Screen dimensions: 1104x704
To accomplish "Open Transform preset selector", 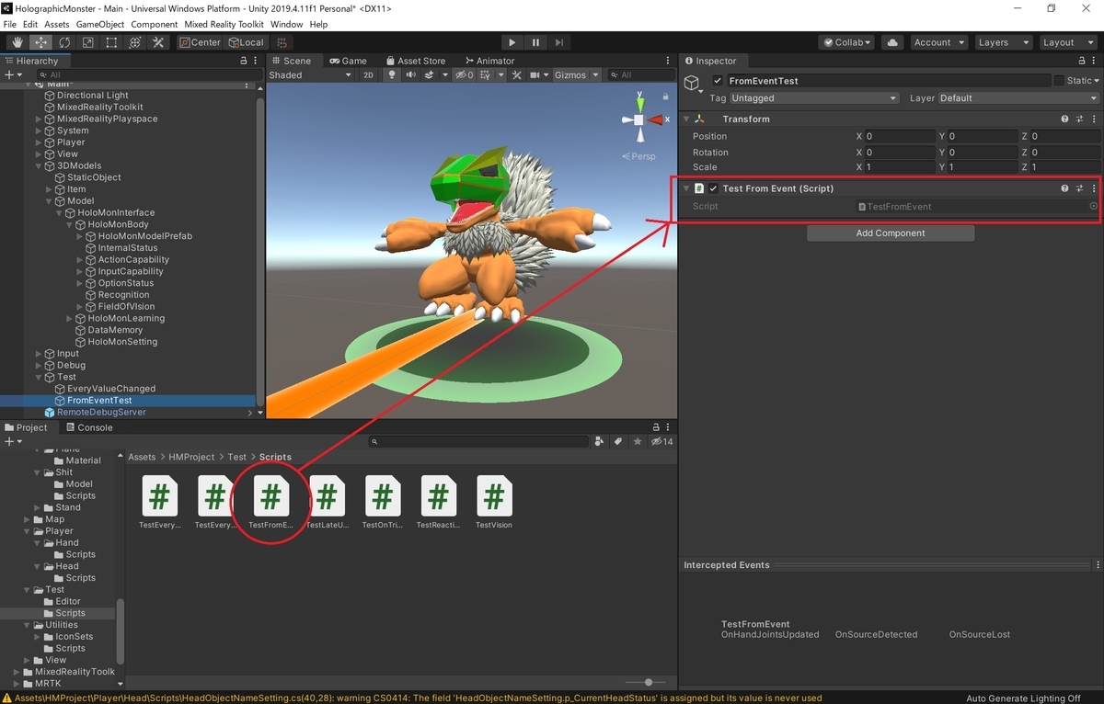I will (x=1079, y=119).
